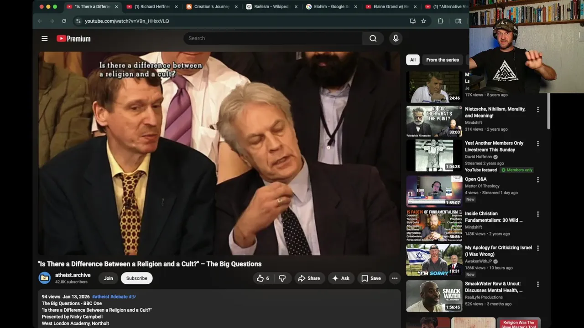This screenshot has height=328, width=584.
Task: Go to the YouTube Premium home logo
Action: click(x=73, y=38)
